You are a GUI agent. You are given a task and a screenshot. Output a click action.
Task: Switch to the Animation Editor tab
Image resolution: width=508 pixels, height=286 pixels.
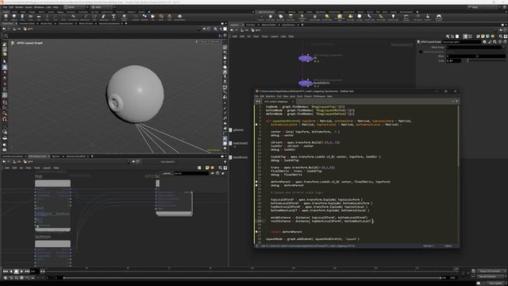tap(27, 24)
